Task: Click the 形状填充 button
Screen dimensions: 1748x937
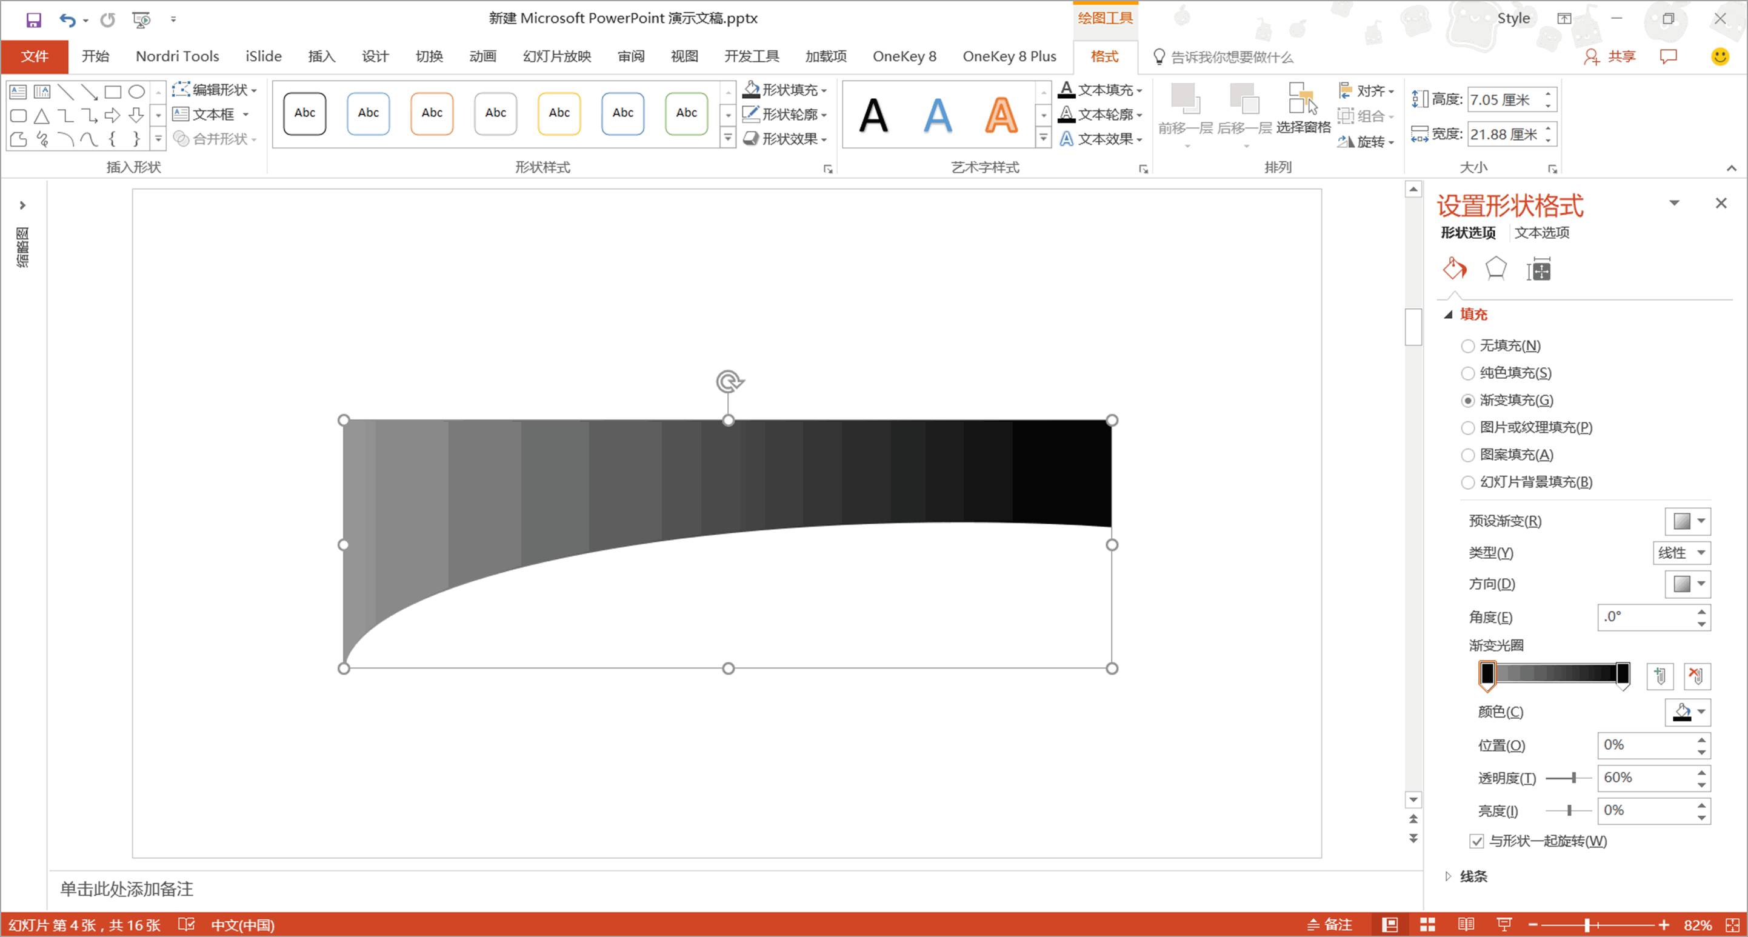Action: (785, 90)
